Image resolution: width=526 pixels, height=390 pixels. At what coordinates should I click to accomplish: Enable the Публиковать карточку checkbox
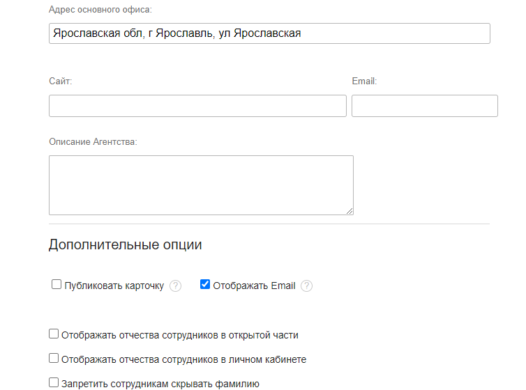(57, 284)
